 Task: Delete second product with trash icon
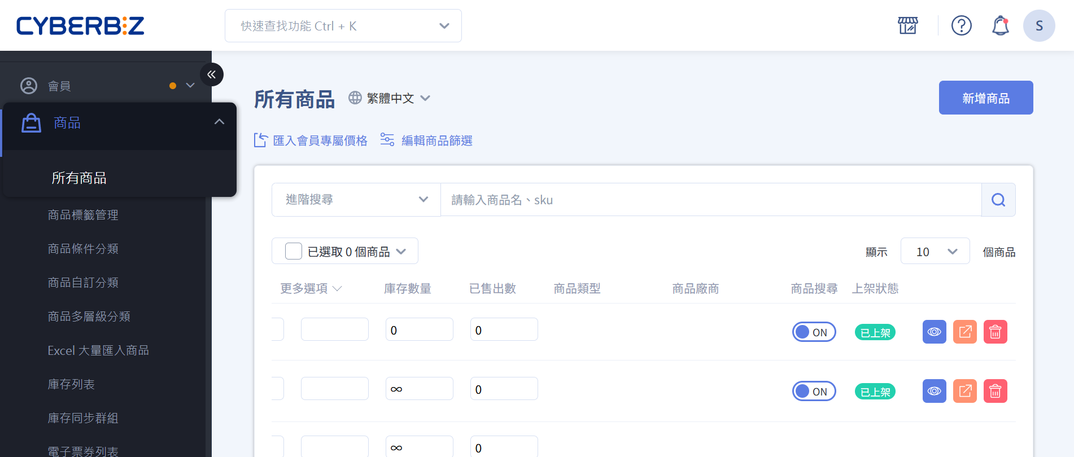995,391
